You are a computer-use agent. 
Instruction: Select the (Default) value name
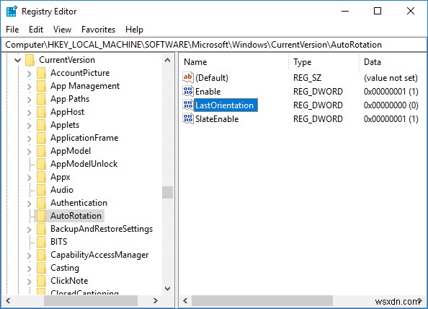(x=212, y=78)
